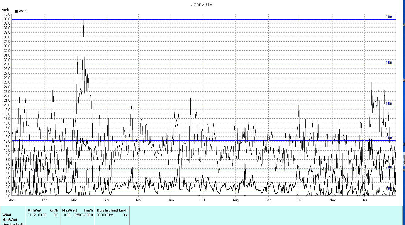
Task: Select the minimum timestamp '31.12. 03:30'
Action: [x=37, y=215]
